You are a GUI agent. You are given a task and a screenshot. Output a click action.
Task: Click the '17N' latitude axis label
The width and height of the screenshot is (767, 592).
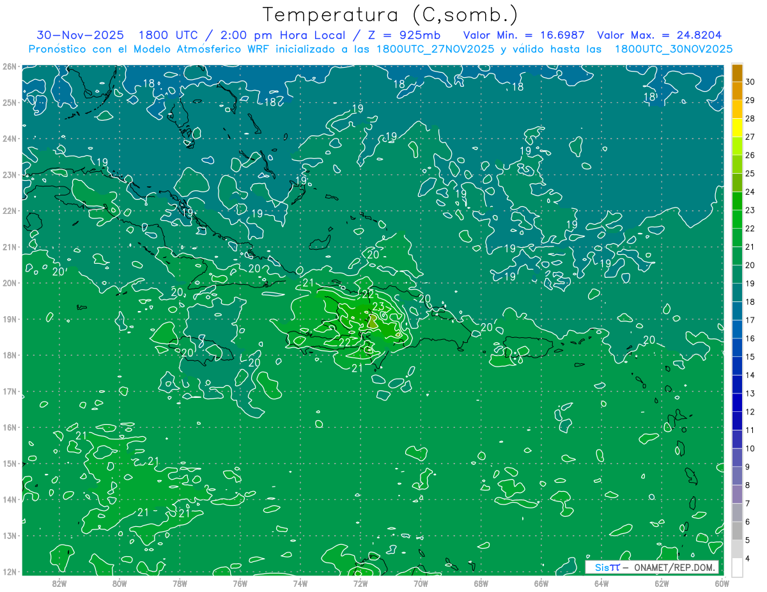click(10, 391)
